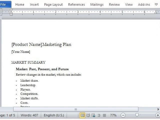Viewport: 160px width, 120px height.
Task: Click the 'Review changes in the market' sentence
Action: pyautogui.click(x=49, y=75)
